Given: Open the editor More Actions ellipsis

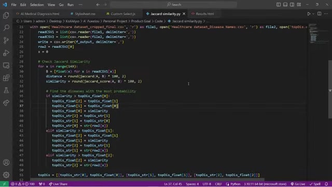Looking at the screenshot, I should tap(326, 14).
